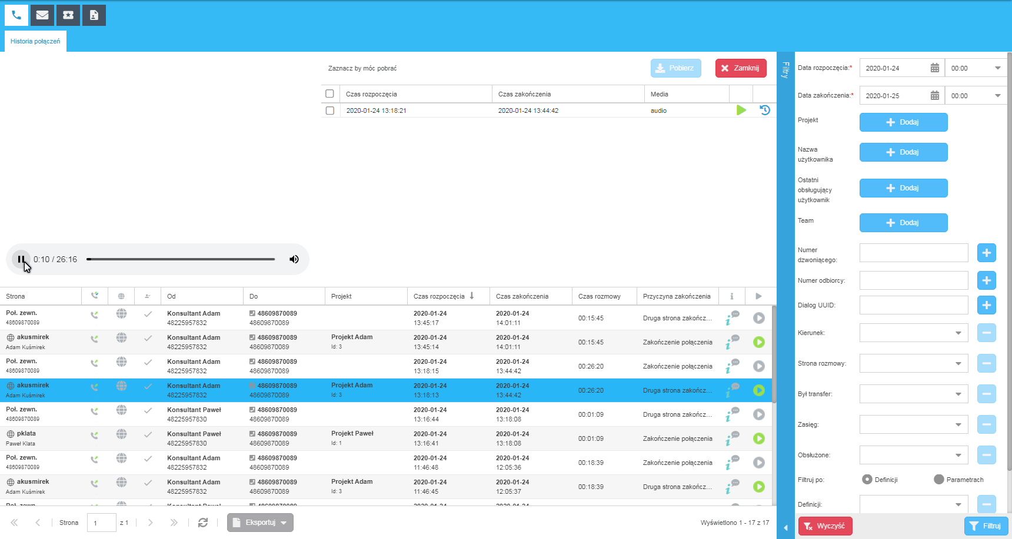The image size is (1012, 539).
Task: Expand end time 00:00 dropdown
Action: pyautogui.click(x=998, y=96)
